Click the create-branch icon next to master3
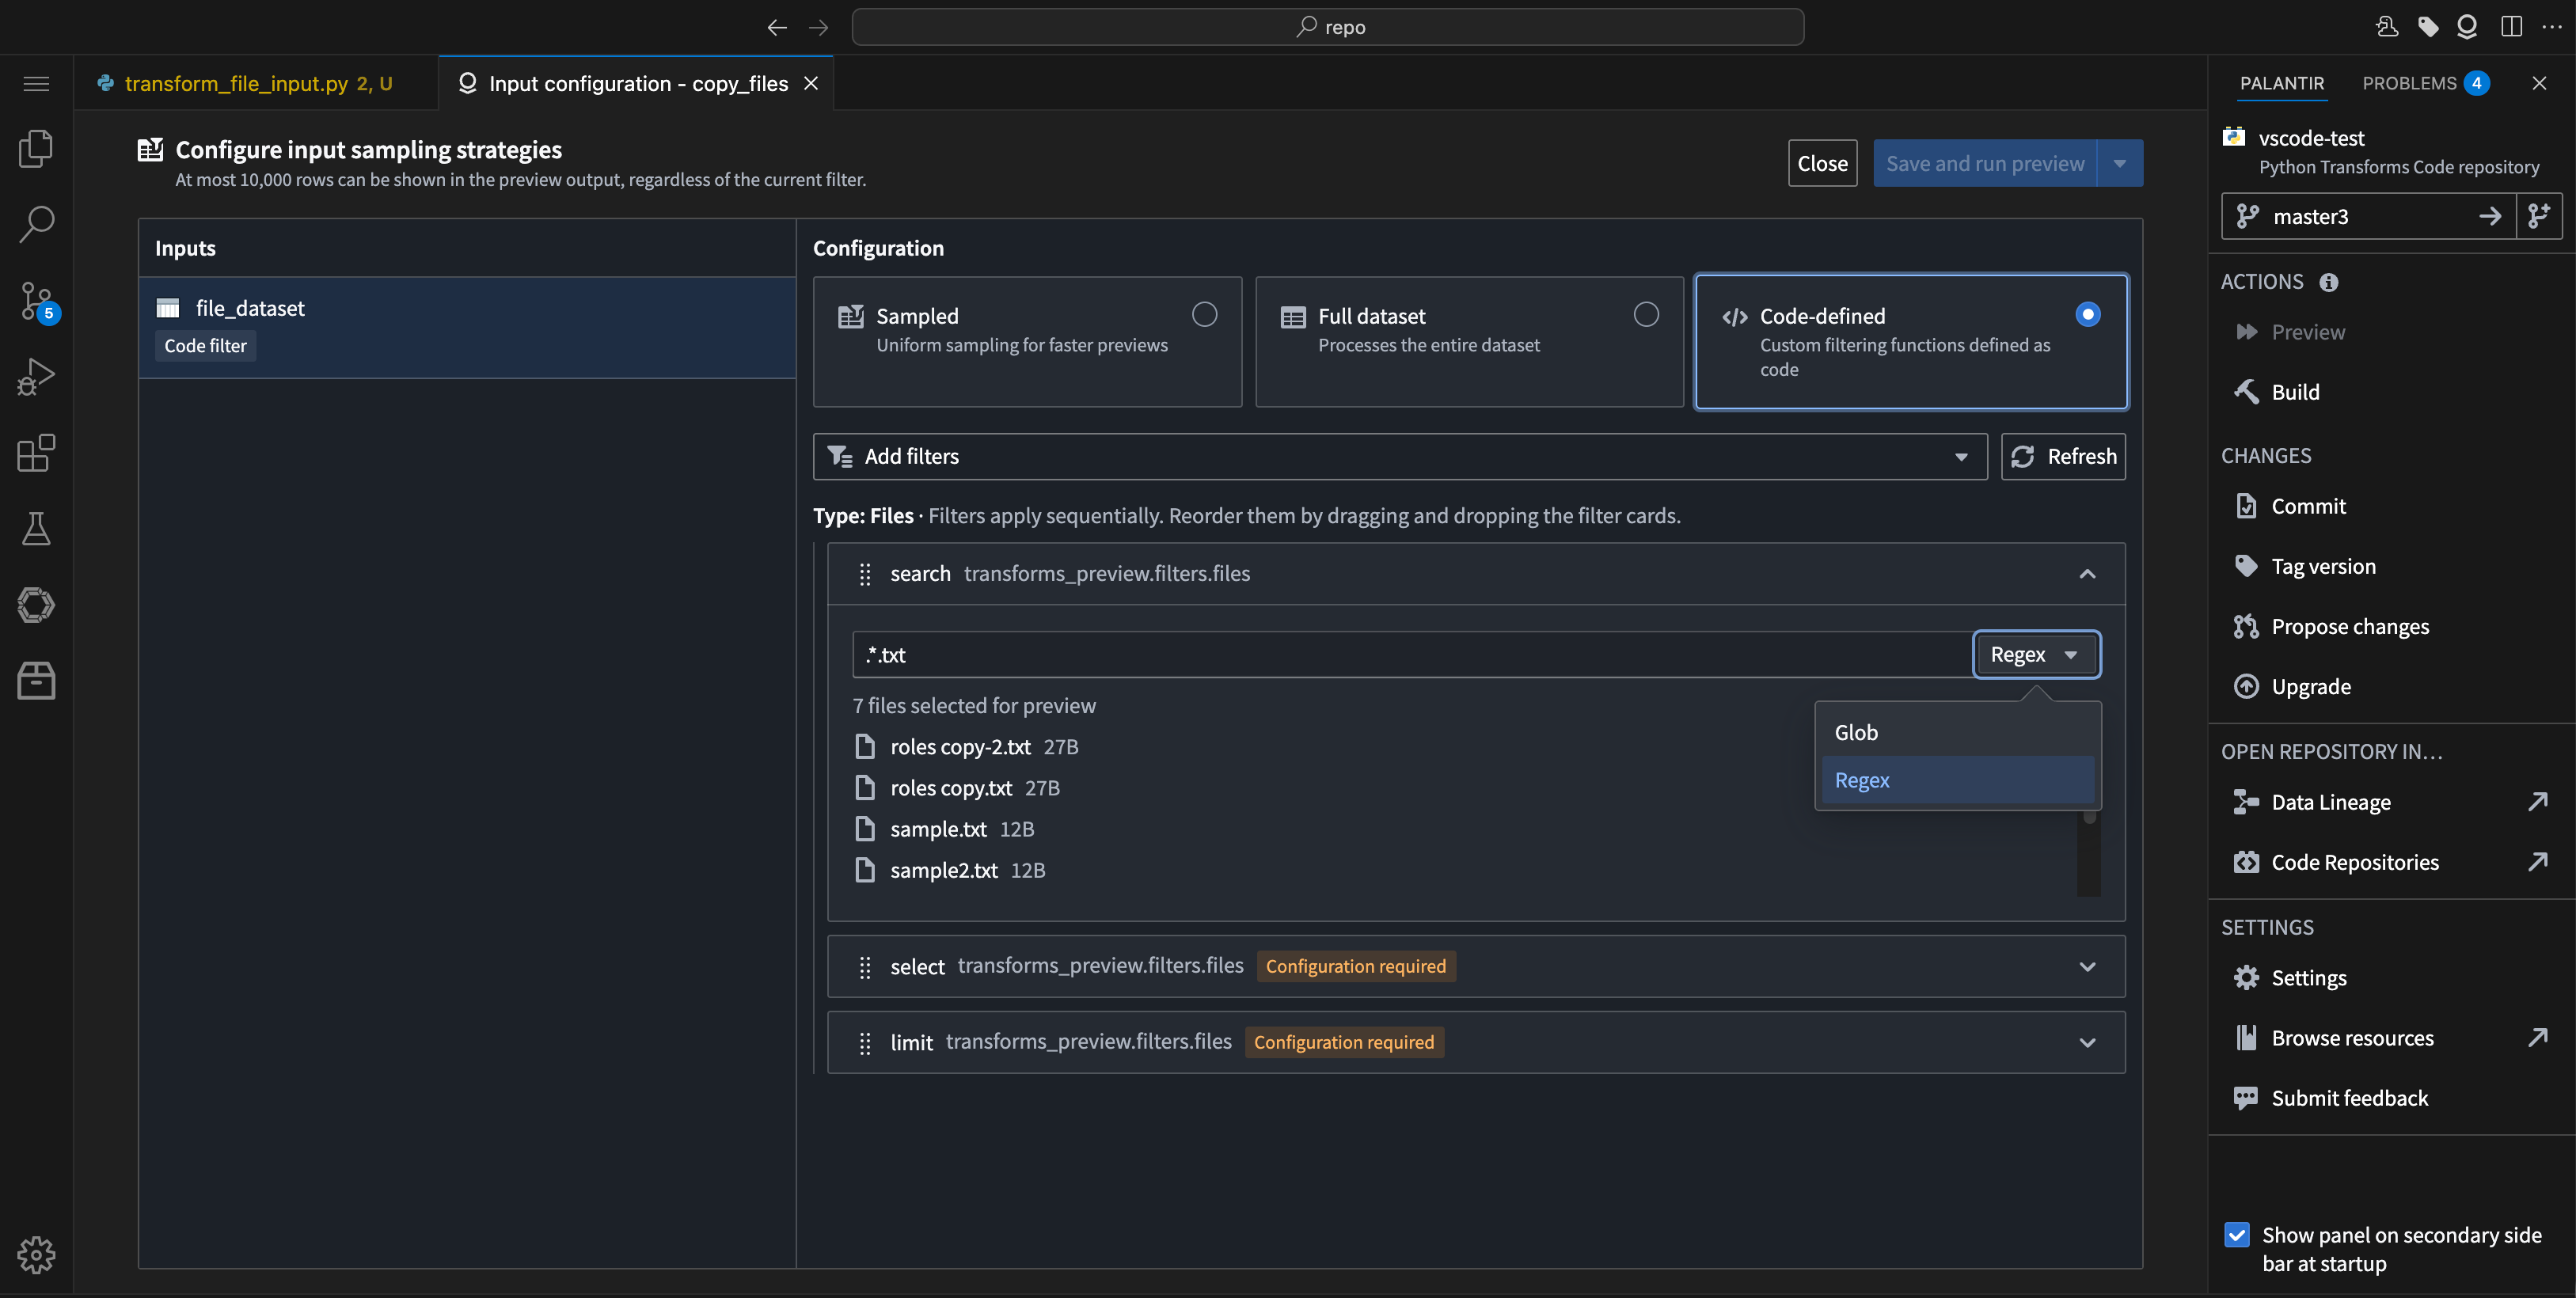 (2539, 216)
